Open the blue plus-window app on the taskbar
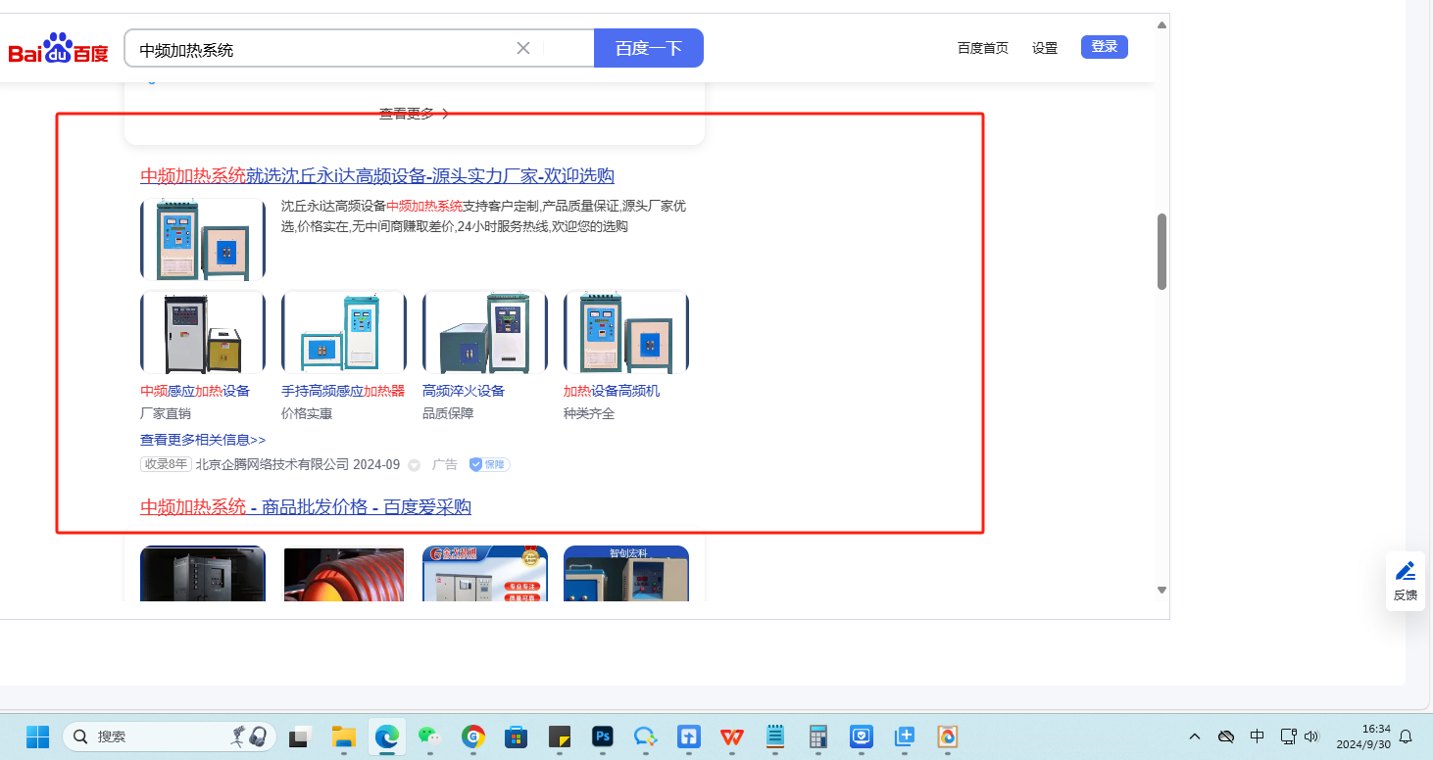The image size is (1433, 760). pos(905,736)
